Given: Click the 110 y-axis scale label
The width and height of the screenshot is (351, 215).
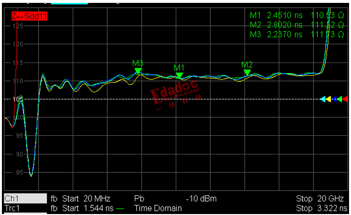Looking at the screenshot, I should click(18, 81).
